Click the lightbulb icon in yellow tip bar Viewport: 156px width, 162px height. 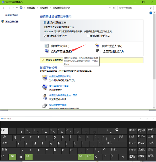(43, 60)
